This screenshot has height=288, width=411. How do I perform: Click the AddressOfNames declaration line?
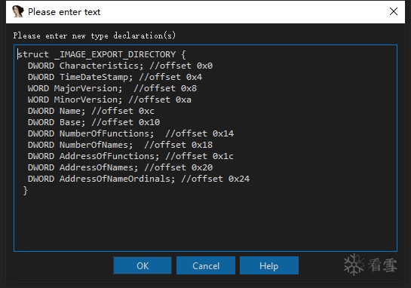(x=121, y=167)
